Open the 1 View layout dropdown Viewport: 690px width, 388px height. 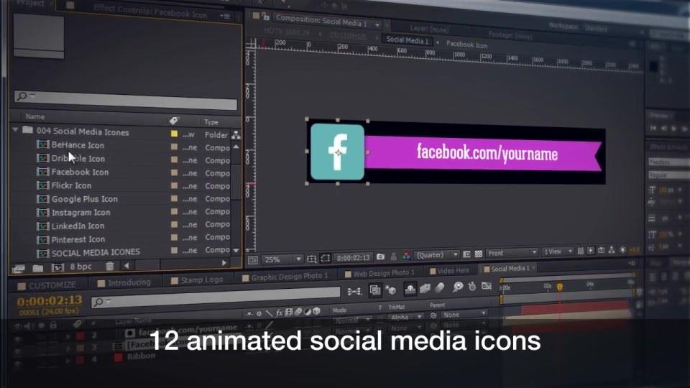tap(558, 251)
